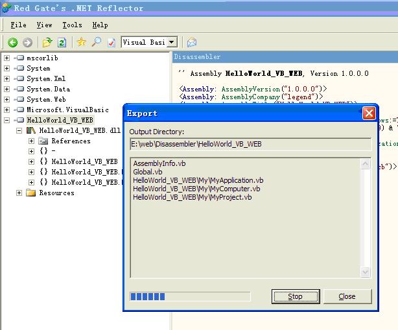The image size is (398, 330).
Task: Click the export progress bar
Action: 190,296
